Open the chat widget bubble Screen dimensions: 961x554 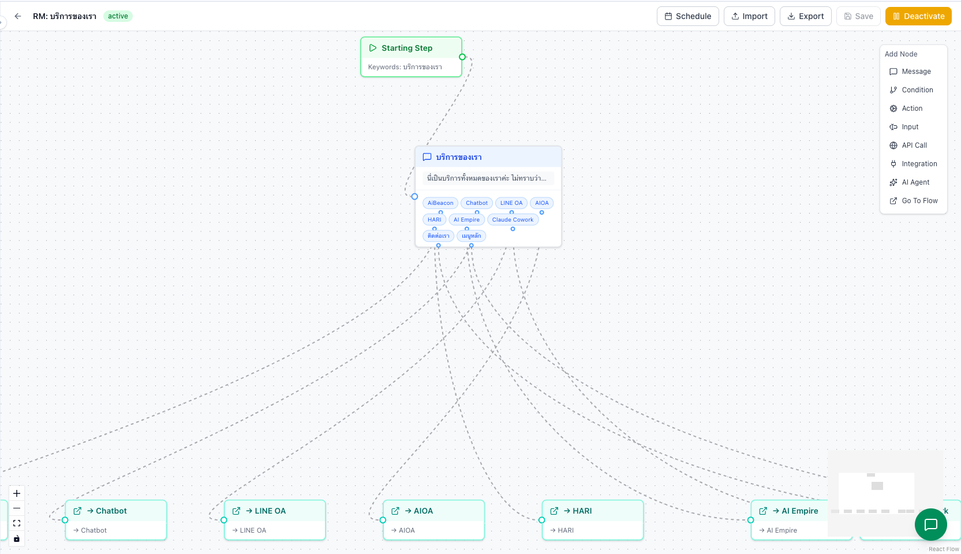[x=930, y=525]
